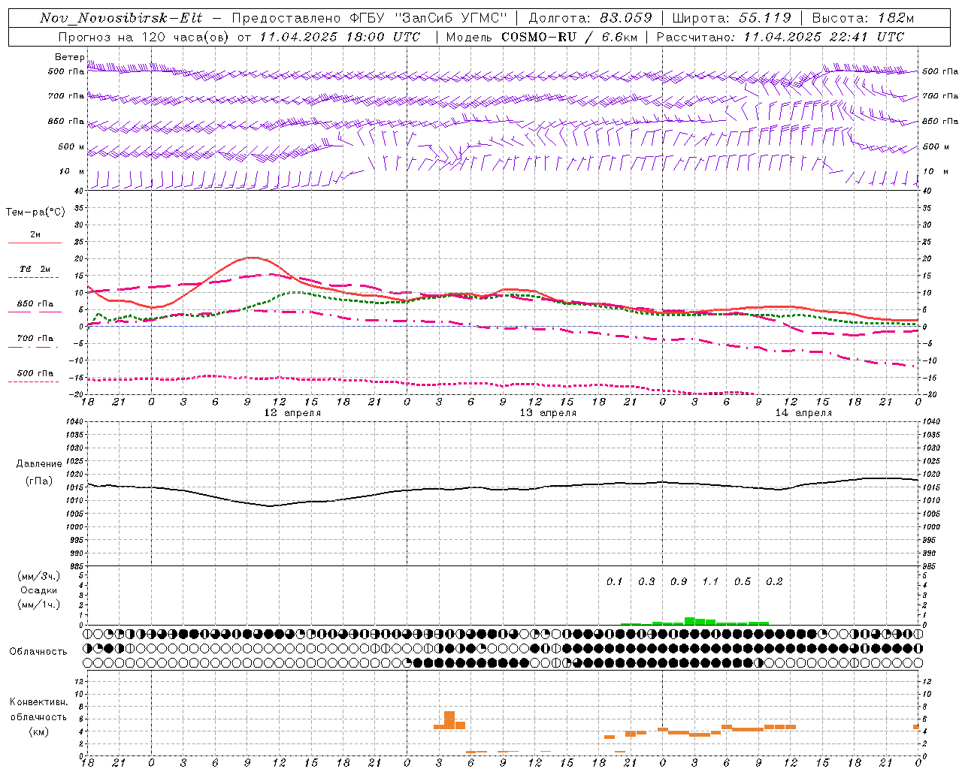Viewport: 962px width, 769px height.
Task: Click the (км) convective cloud unit label
Action: 39,731
